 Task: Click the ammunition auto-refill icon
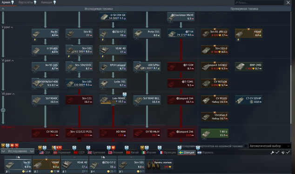tap(283, 153)
